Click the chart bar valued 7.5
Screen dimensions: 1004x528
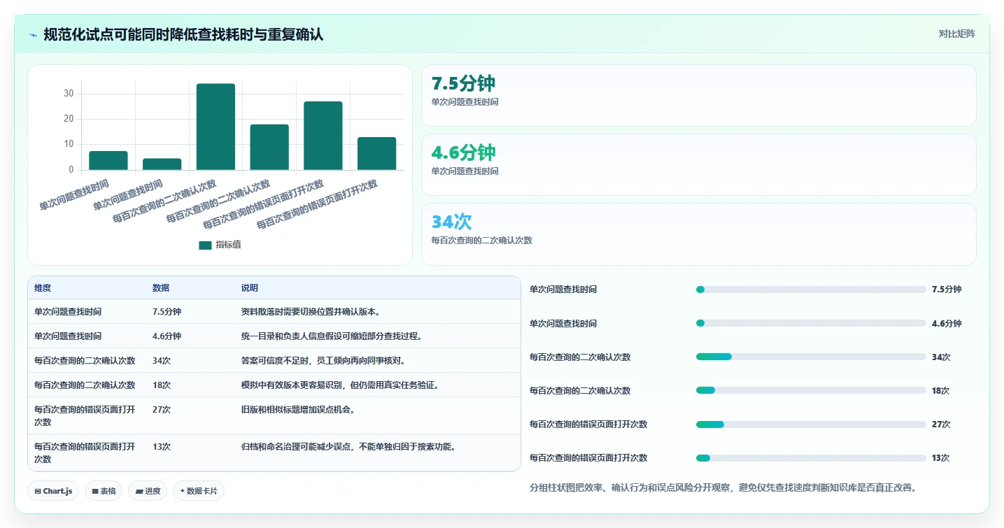(x=108, y=160)
